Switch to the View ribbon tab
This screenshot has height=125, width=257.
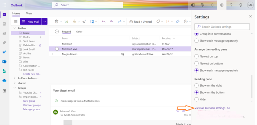(29, 13)
